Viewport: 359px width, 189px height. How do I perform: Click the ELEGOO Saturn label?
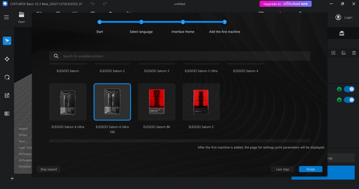coord(68,71)
